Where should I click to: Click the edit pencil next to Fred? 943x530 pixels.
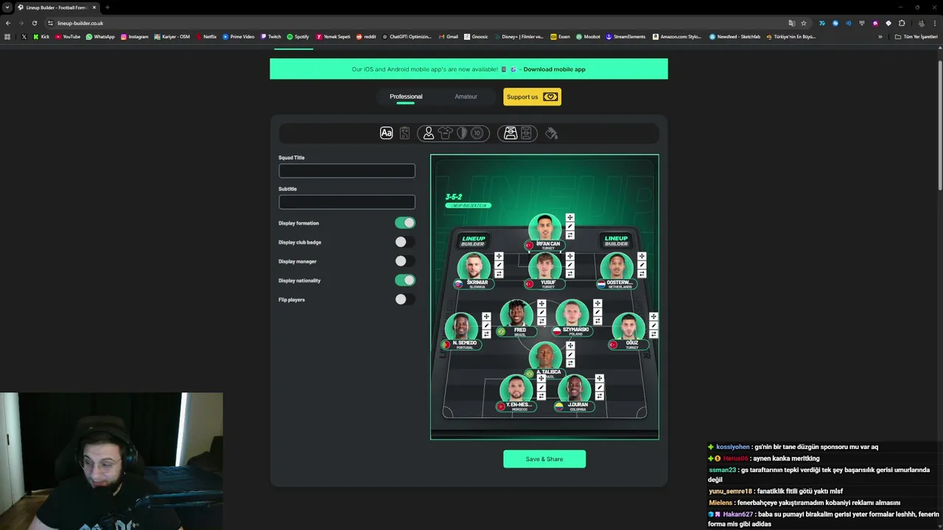[541, 312]
